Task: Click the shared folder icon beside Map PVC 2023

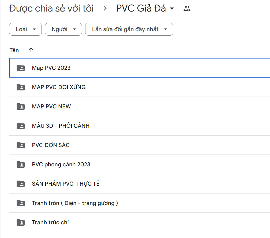Action: 21,68
